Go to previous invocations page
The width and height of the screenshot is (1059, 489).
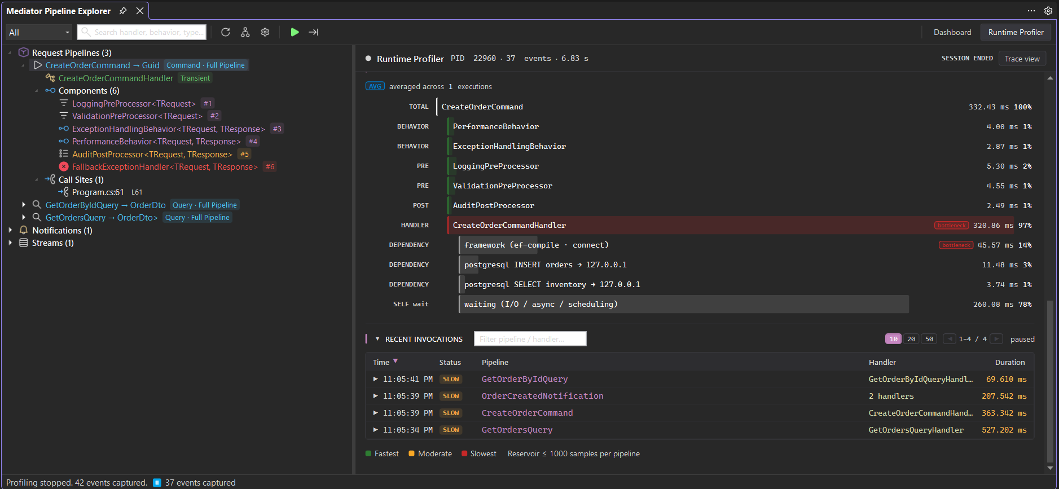click(950, 339)
